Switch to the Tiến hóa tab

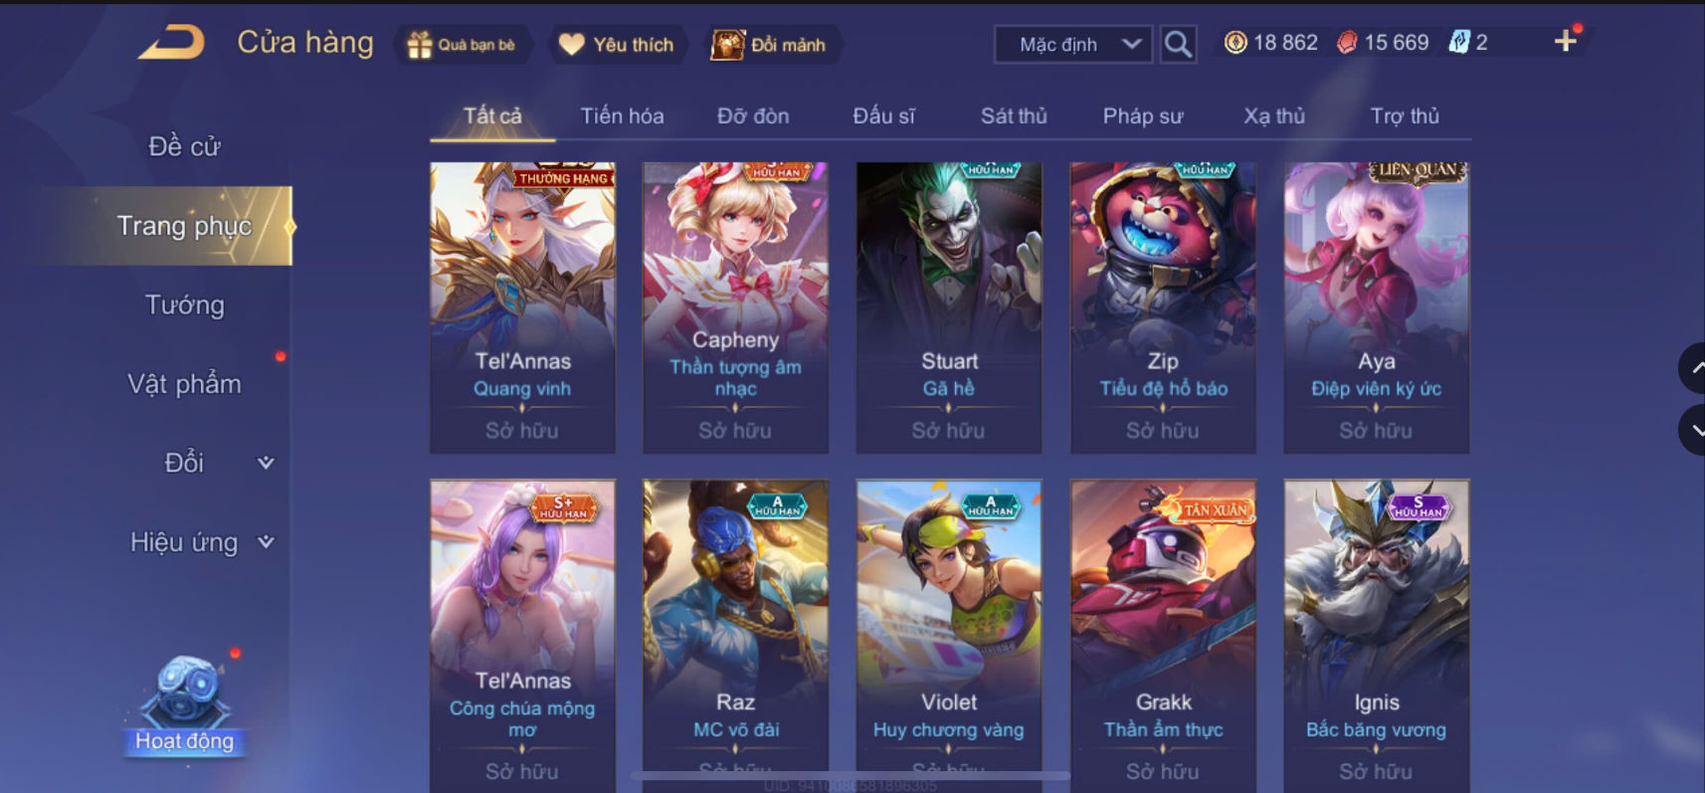pyautogui.click(x=622, y=116)
